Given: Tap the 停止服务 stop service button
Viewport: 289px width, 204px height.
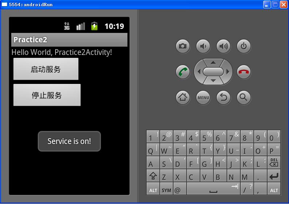Looking at the screenshot, I should pyautogui.click(x=47, y=95).
